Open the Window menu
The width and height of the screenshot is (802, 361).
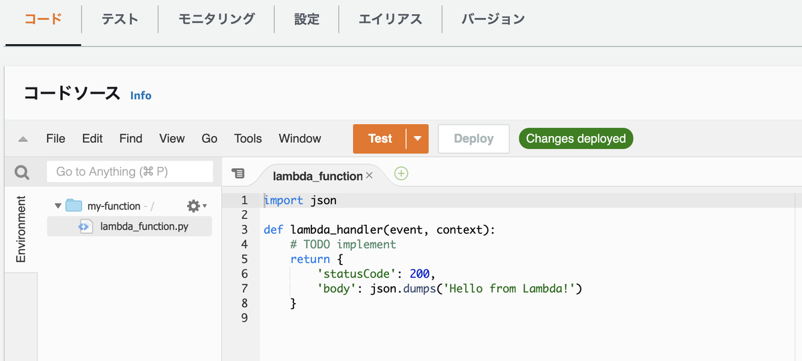(299, 139)
